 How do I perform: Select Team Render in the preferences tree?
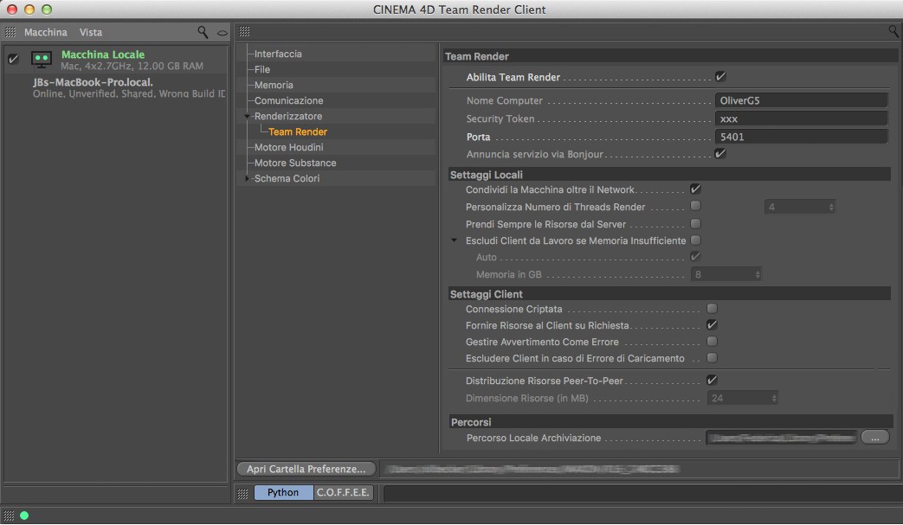[298, 131]
